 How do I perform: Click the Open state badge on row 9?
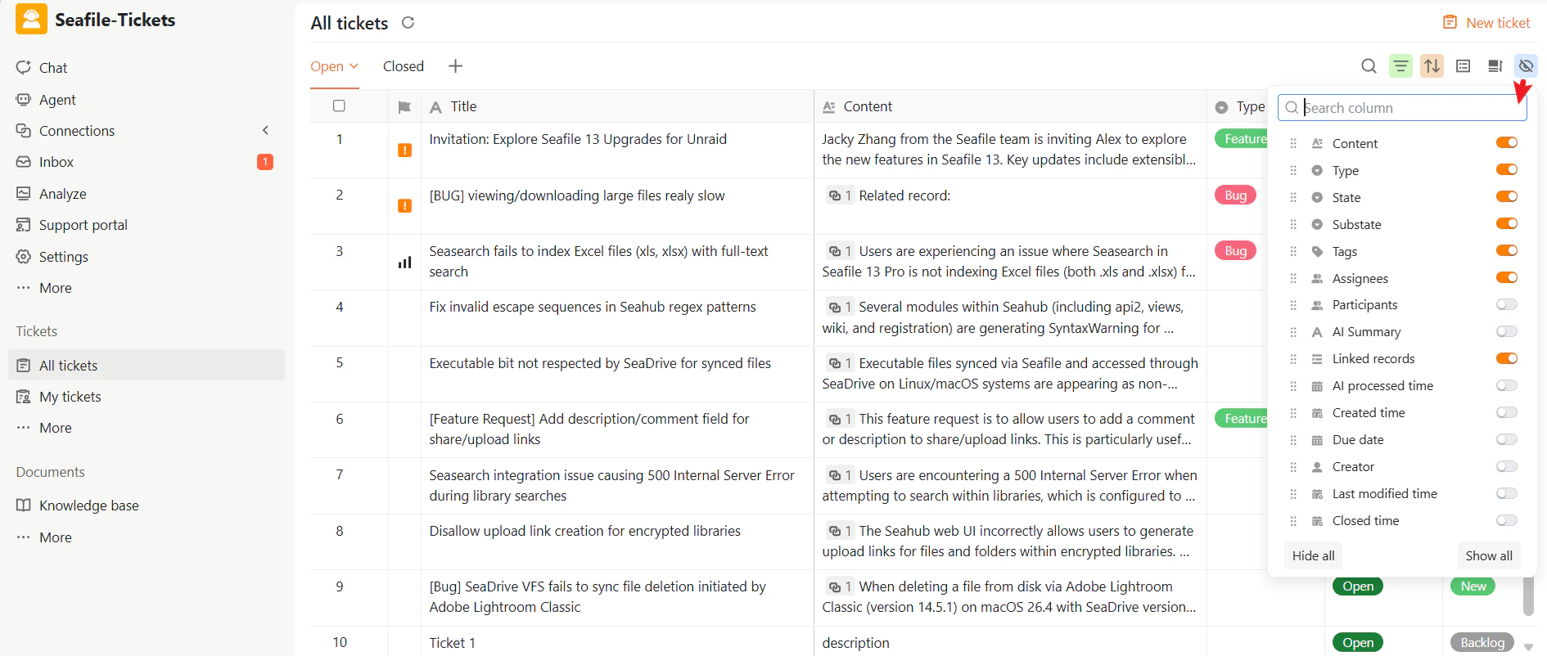click(x=1358, y=586)
